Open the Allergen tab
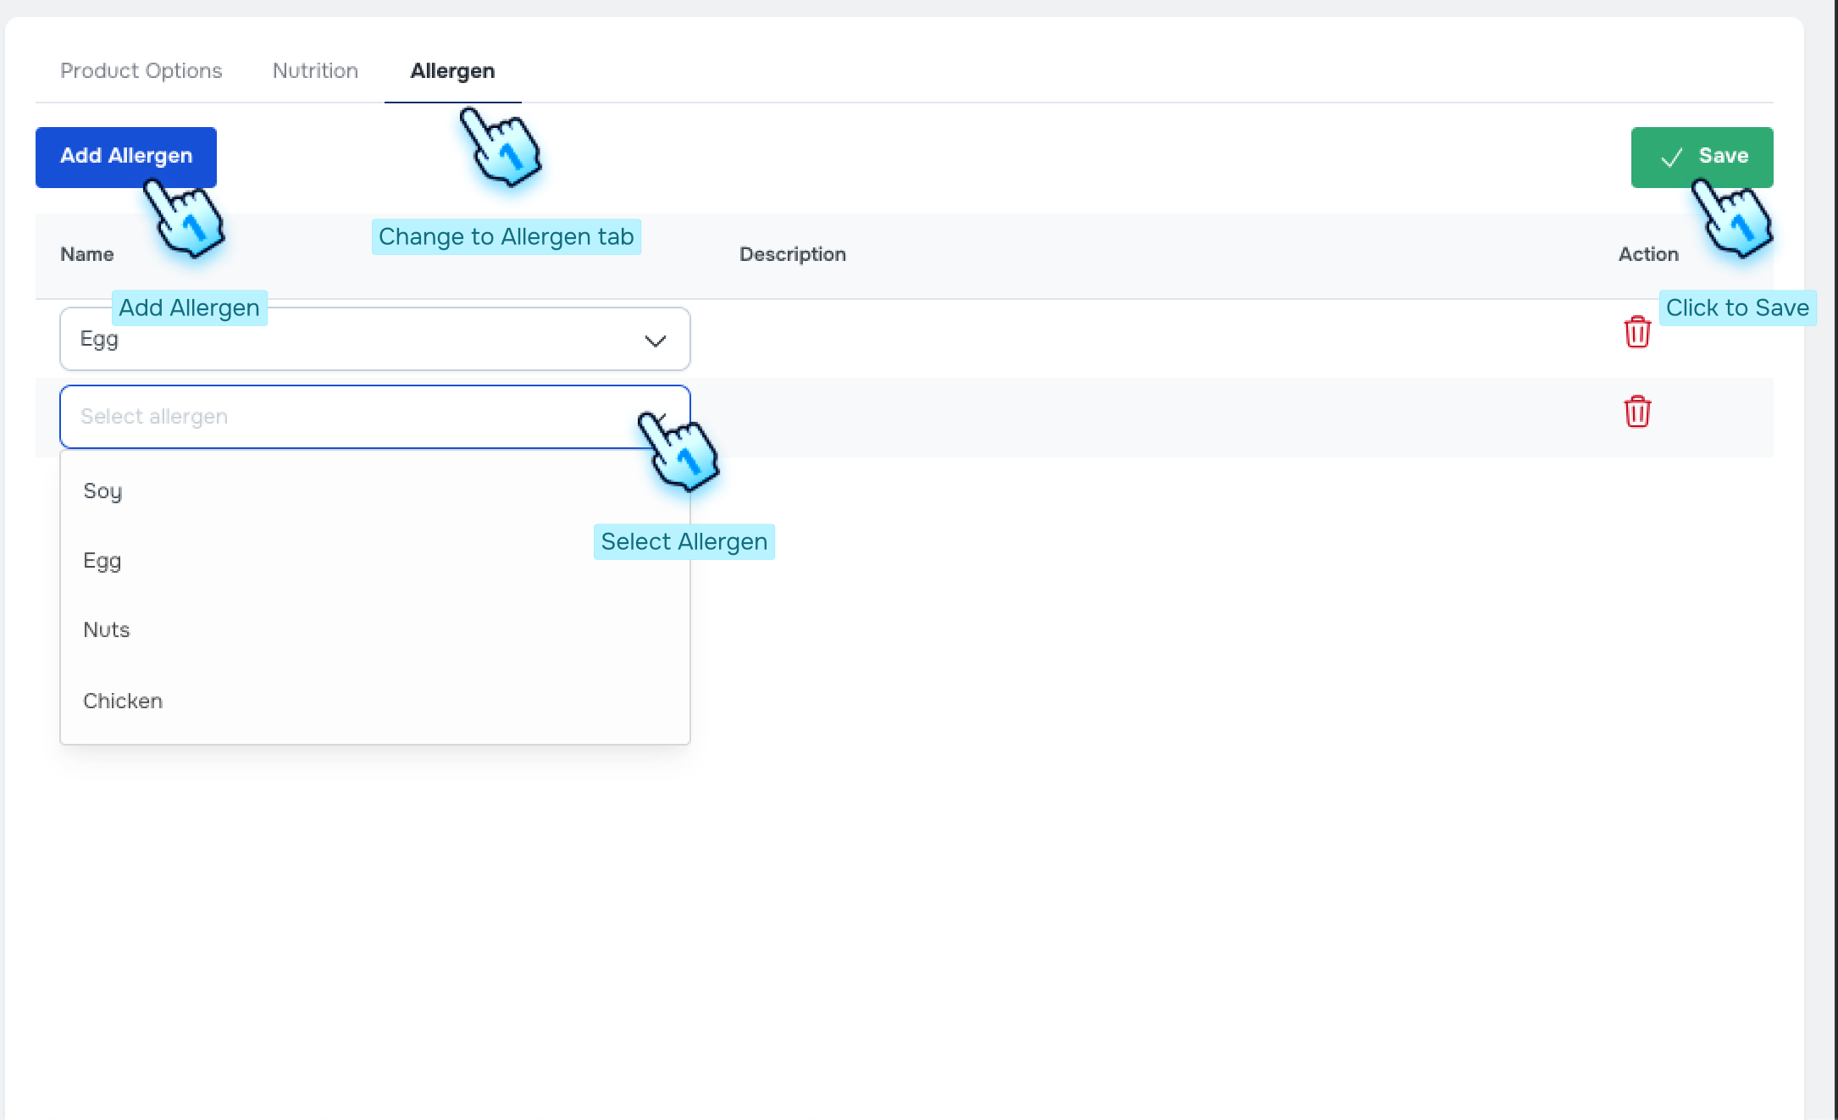This screenshot has width=1838, height=1120. coord(452,71)
